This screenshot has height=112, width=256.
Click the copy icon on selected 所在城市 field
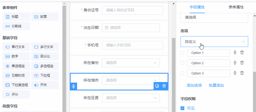pyautogui.click(x=157, y=86)
